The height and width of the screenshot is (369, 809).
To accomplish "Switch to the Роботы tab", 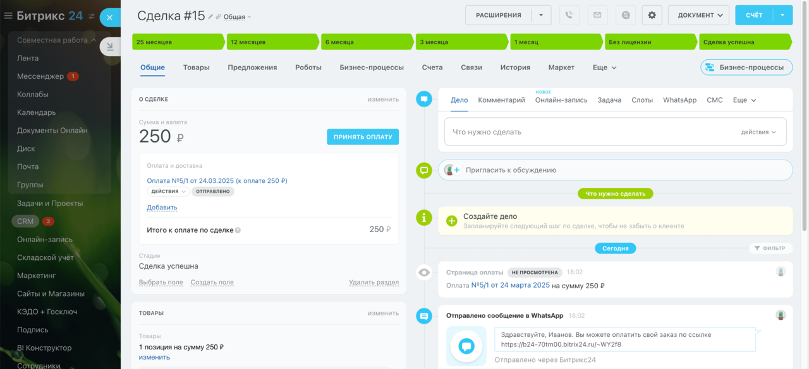I will [x=308, y=67].
